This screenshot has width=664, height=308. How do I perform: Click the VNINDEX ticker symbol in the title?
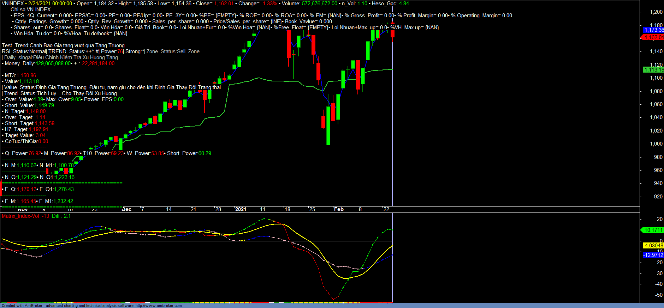click(x=13, y=4)
